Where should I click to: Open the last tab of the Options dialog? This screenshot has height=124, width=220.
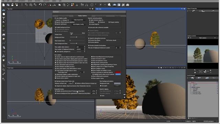[x=118, y=16]
